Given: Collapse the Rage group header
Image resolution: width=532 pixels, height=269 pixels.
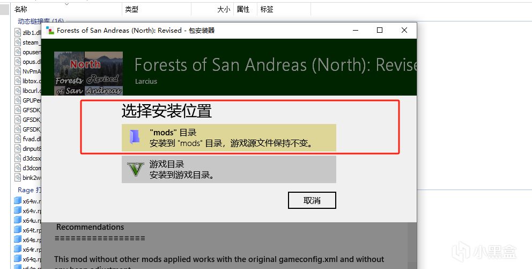Looking at the screenshot, I should coord(29,190).
